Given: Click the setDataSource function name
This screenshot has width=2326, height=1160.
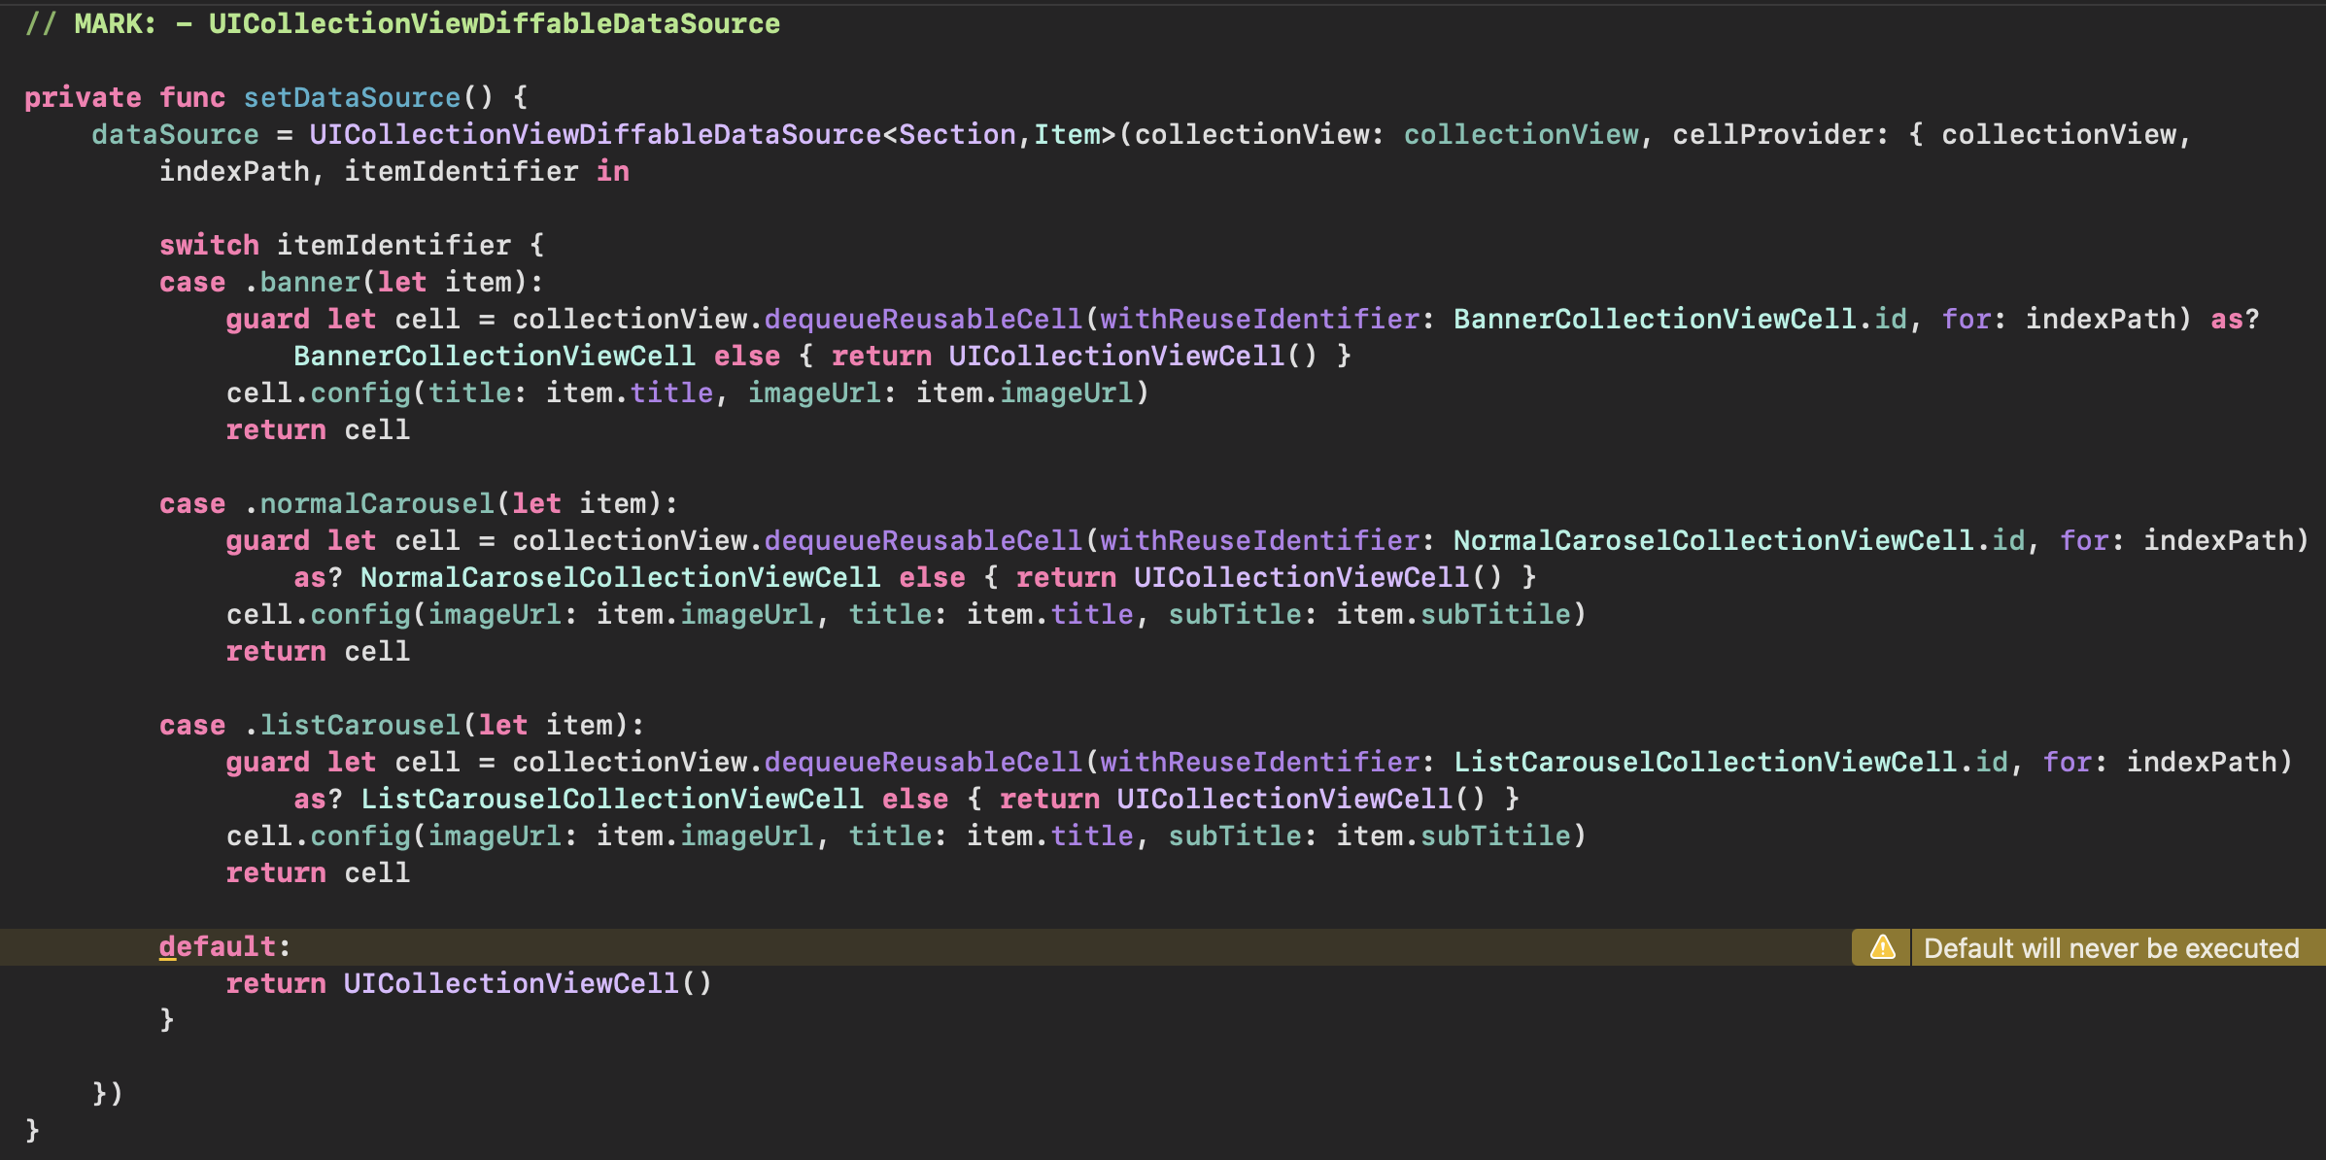Looking at the screenshot, I should click(x=352, y=97).
